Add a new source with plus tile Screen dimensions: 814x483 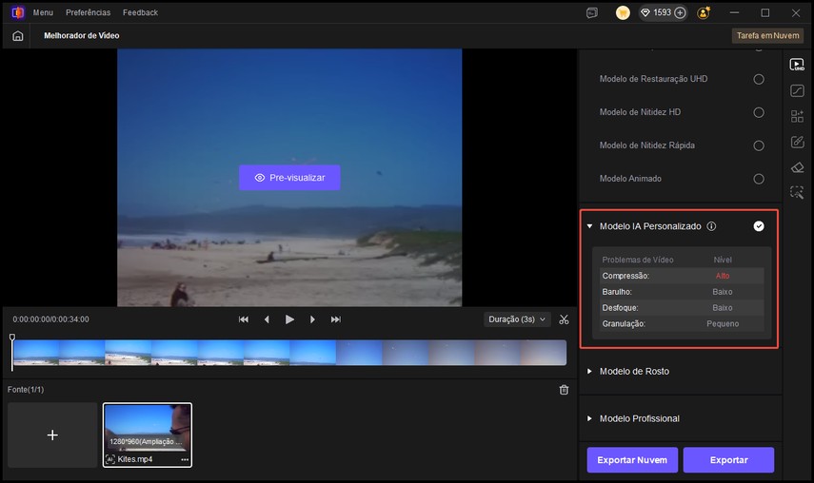tap(52, 435)
